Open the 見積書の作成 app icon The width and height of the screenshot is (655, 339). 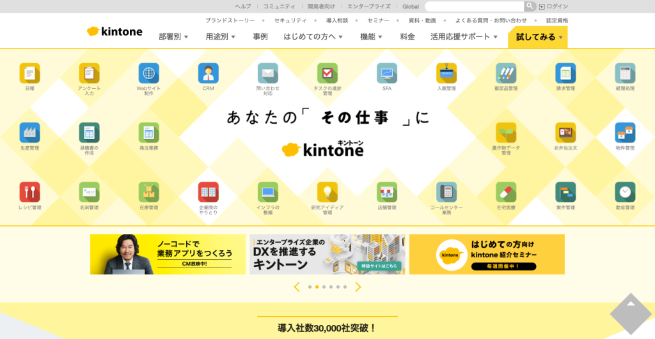[89, 133]
